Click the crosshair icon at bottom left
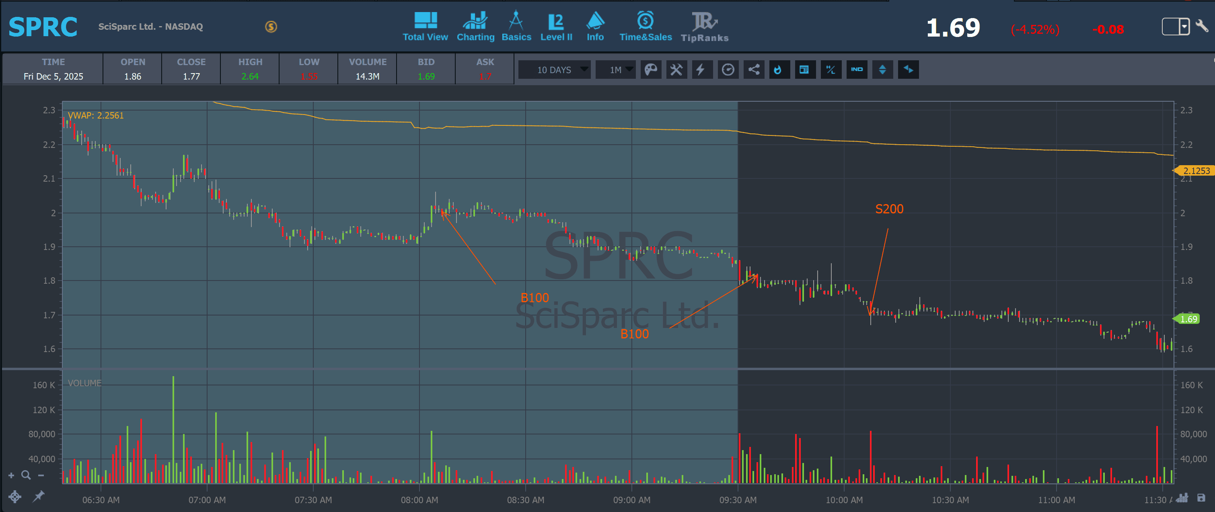This screenshot has height=512, width=1215. pos(14,496)
